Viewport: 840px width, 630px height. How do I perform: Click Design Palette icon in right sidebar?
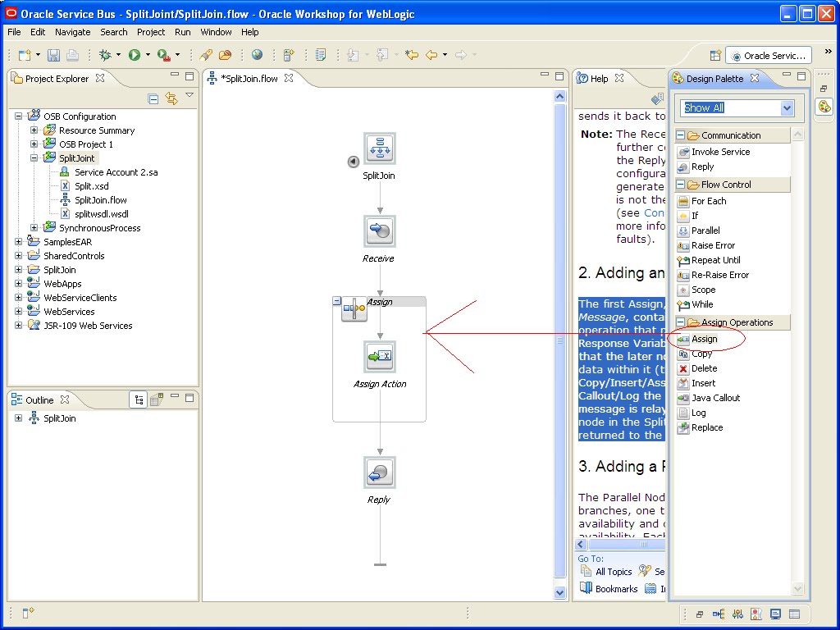824,107
